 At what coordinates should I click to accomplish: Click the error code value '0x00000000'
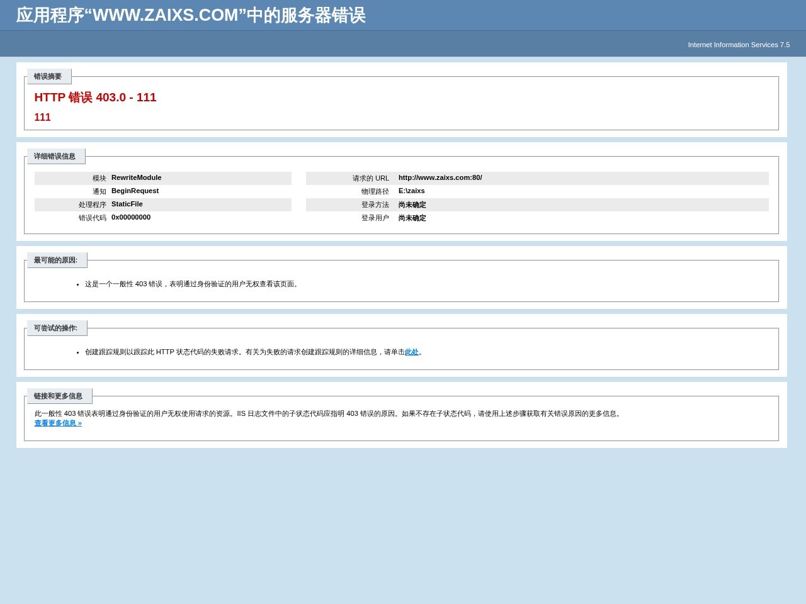[x=131, y=218]
